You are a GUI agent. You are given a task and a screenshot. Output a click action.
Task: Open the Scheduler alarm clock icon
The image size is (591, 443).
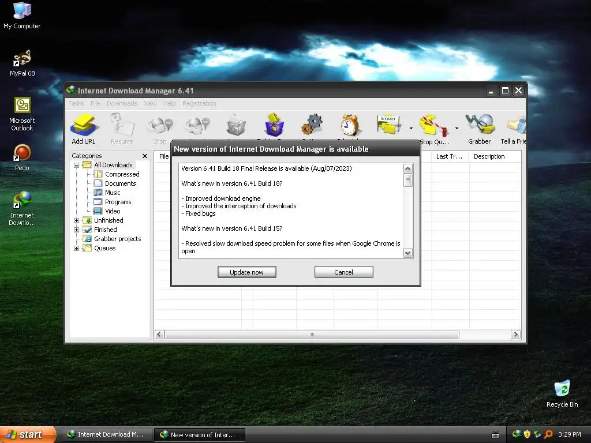350,126
